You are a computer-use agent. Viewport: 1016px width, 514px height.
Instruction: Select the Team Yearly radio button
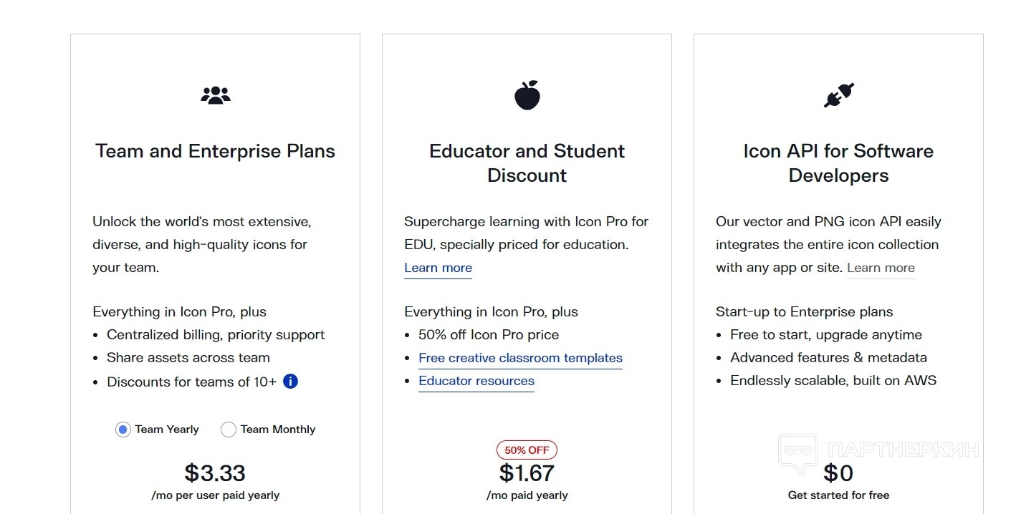pos(123,430)
